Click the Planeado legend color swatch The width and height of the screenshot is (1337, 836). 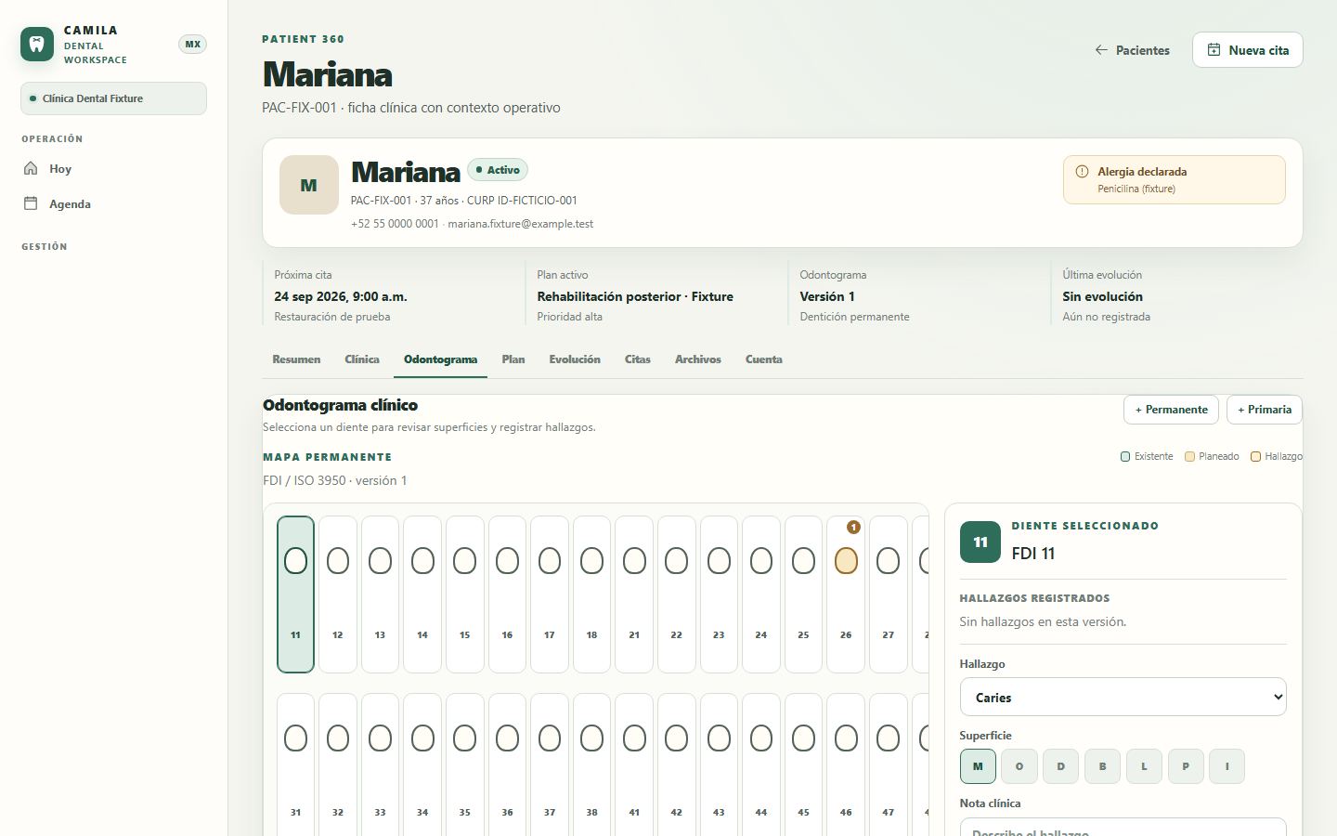tap(1189, 457)
